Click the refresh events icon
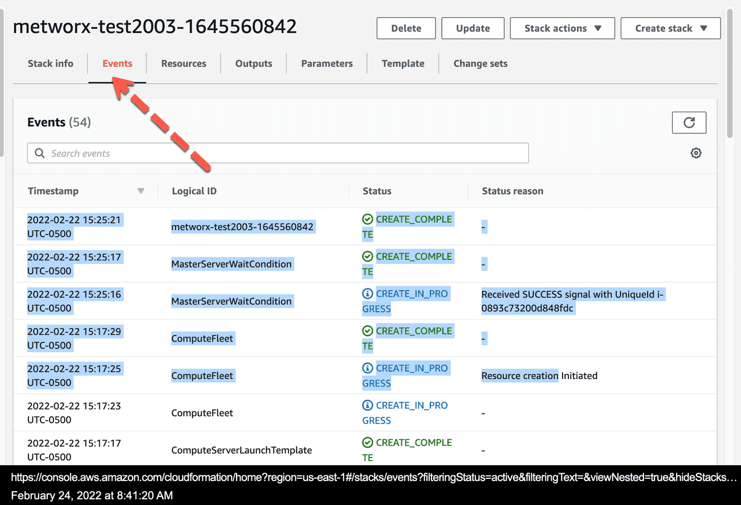Viewport: 741px width, 505px height. point(689,122)
